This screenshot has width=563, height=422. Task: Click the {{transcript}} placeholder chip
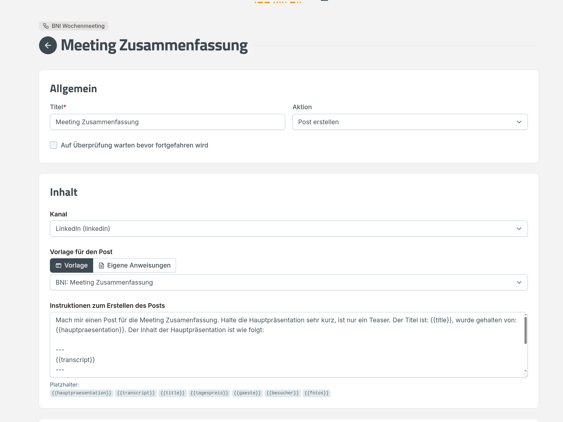point(136,393)
